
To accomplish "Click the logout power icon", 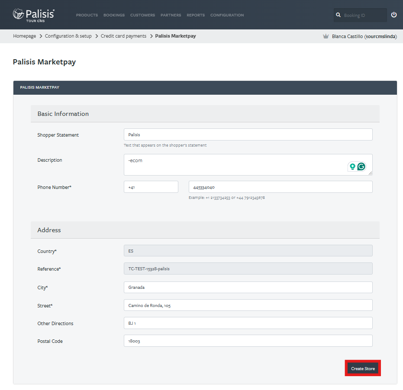I will point(393,15).
